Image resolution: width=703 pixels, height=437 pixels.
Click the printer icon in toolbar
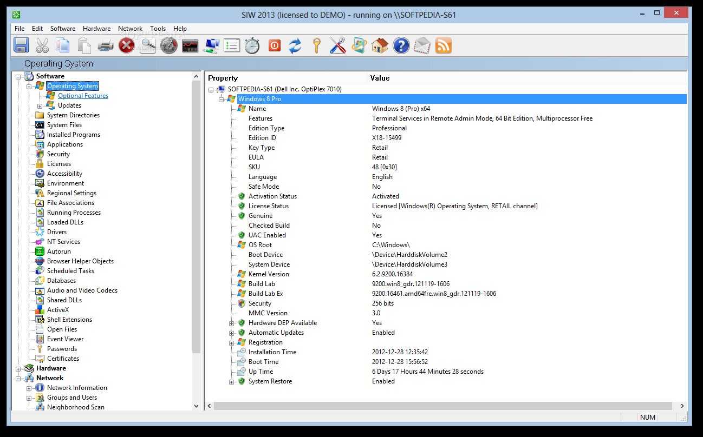pyautogui.click(x=105, y=45)
